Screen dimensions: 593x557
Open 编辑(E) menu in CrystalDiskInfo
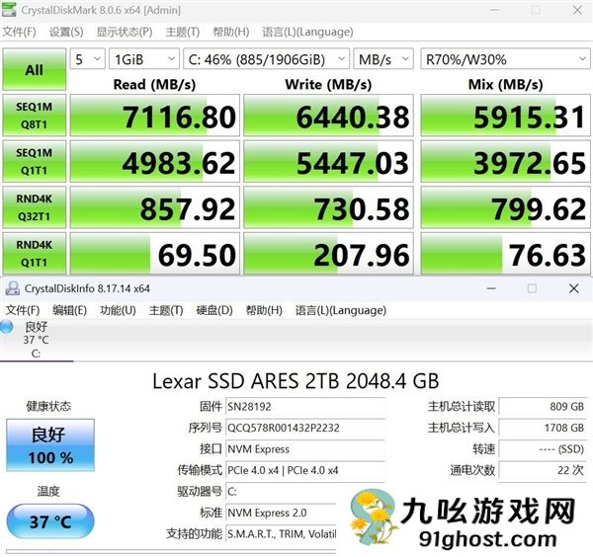69,310
